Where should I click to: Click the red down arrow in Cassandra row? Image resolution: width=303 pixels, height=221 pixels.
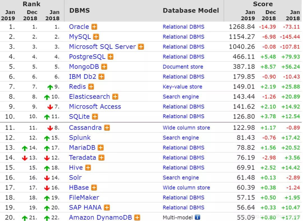[50, 128]
